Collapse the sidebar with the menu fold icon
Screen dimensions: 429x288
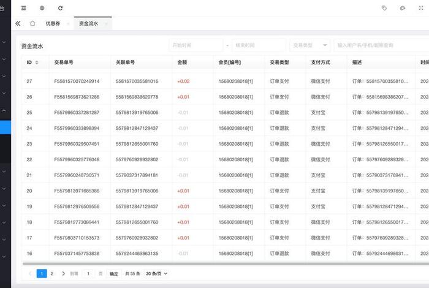coord(24,8)
